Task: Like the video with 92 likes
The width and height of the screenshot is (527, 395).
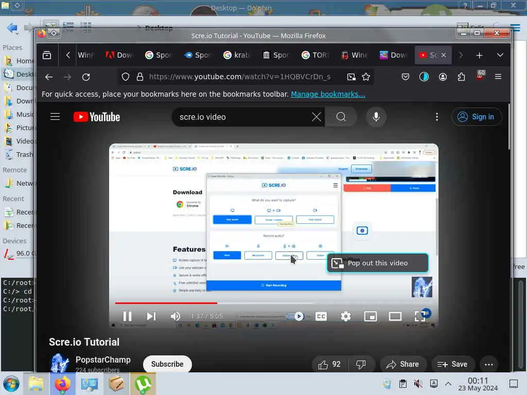Action: click(x=330, y=365)
